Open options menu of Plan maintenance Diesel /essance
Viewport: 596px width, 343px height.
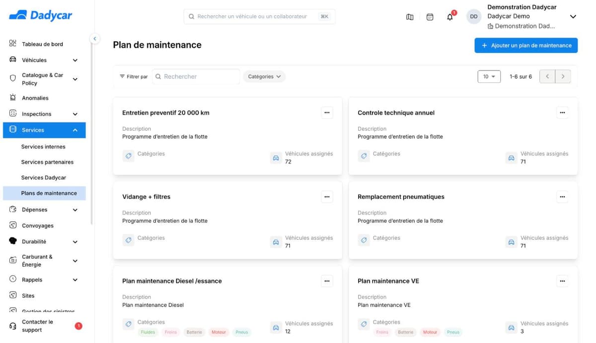pos(327,281)
